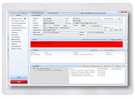Collapse the BUILDING PERMIT tree node
135x99 pixels.
point(32,69)
